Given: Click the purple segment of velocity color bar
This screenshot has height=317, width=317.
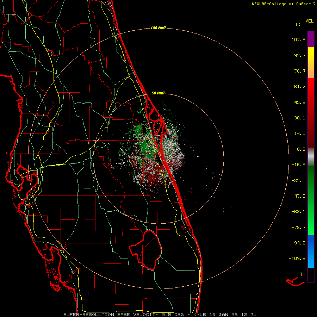Looking at the screenshot, I should [x=311, y=39].
